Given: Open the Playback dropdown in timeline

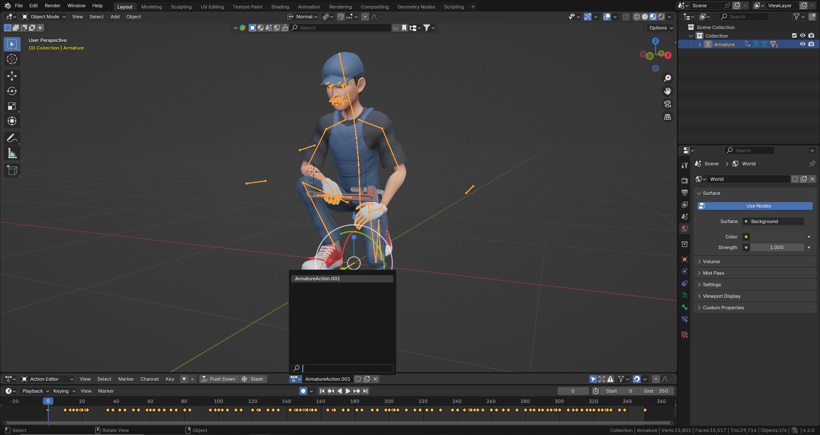Looking at the screenshot, I should [x=35, y=391].
